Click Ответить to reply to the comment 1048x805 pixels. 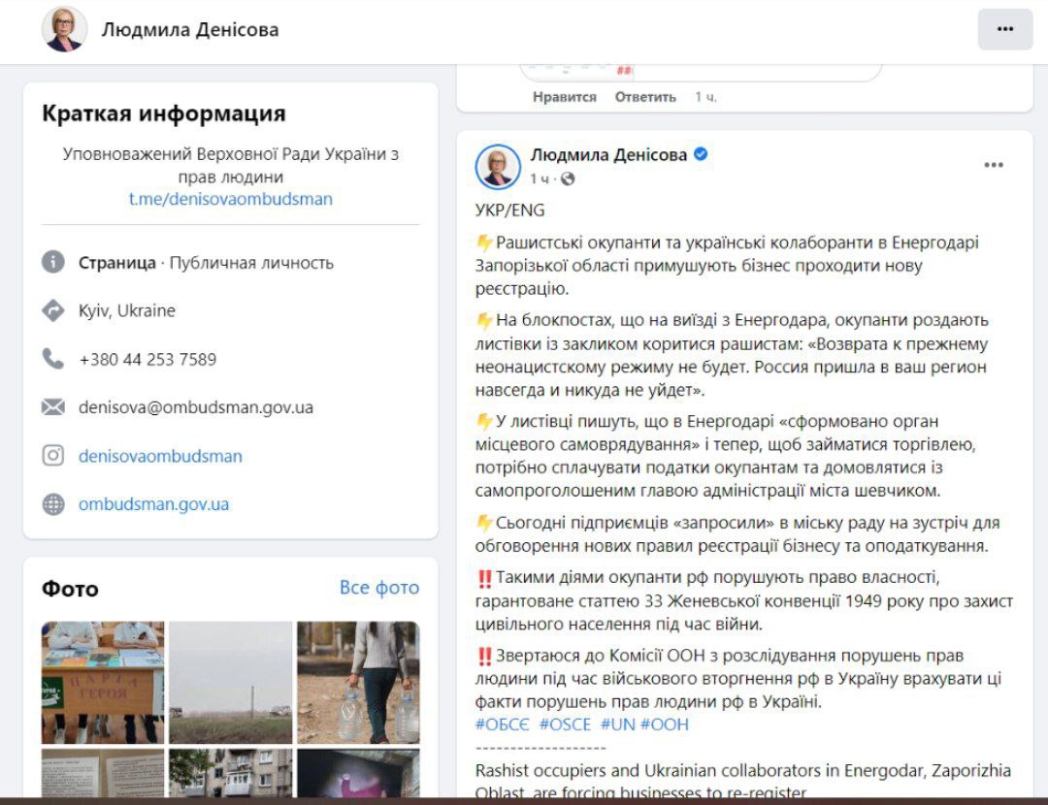coord(645,97)
